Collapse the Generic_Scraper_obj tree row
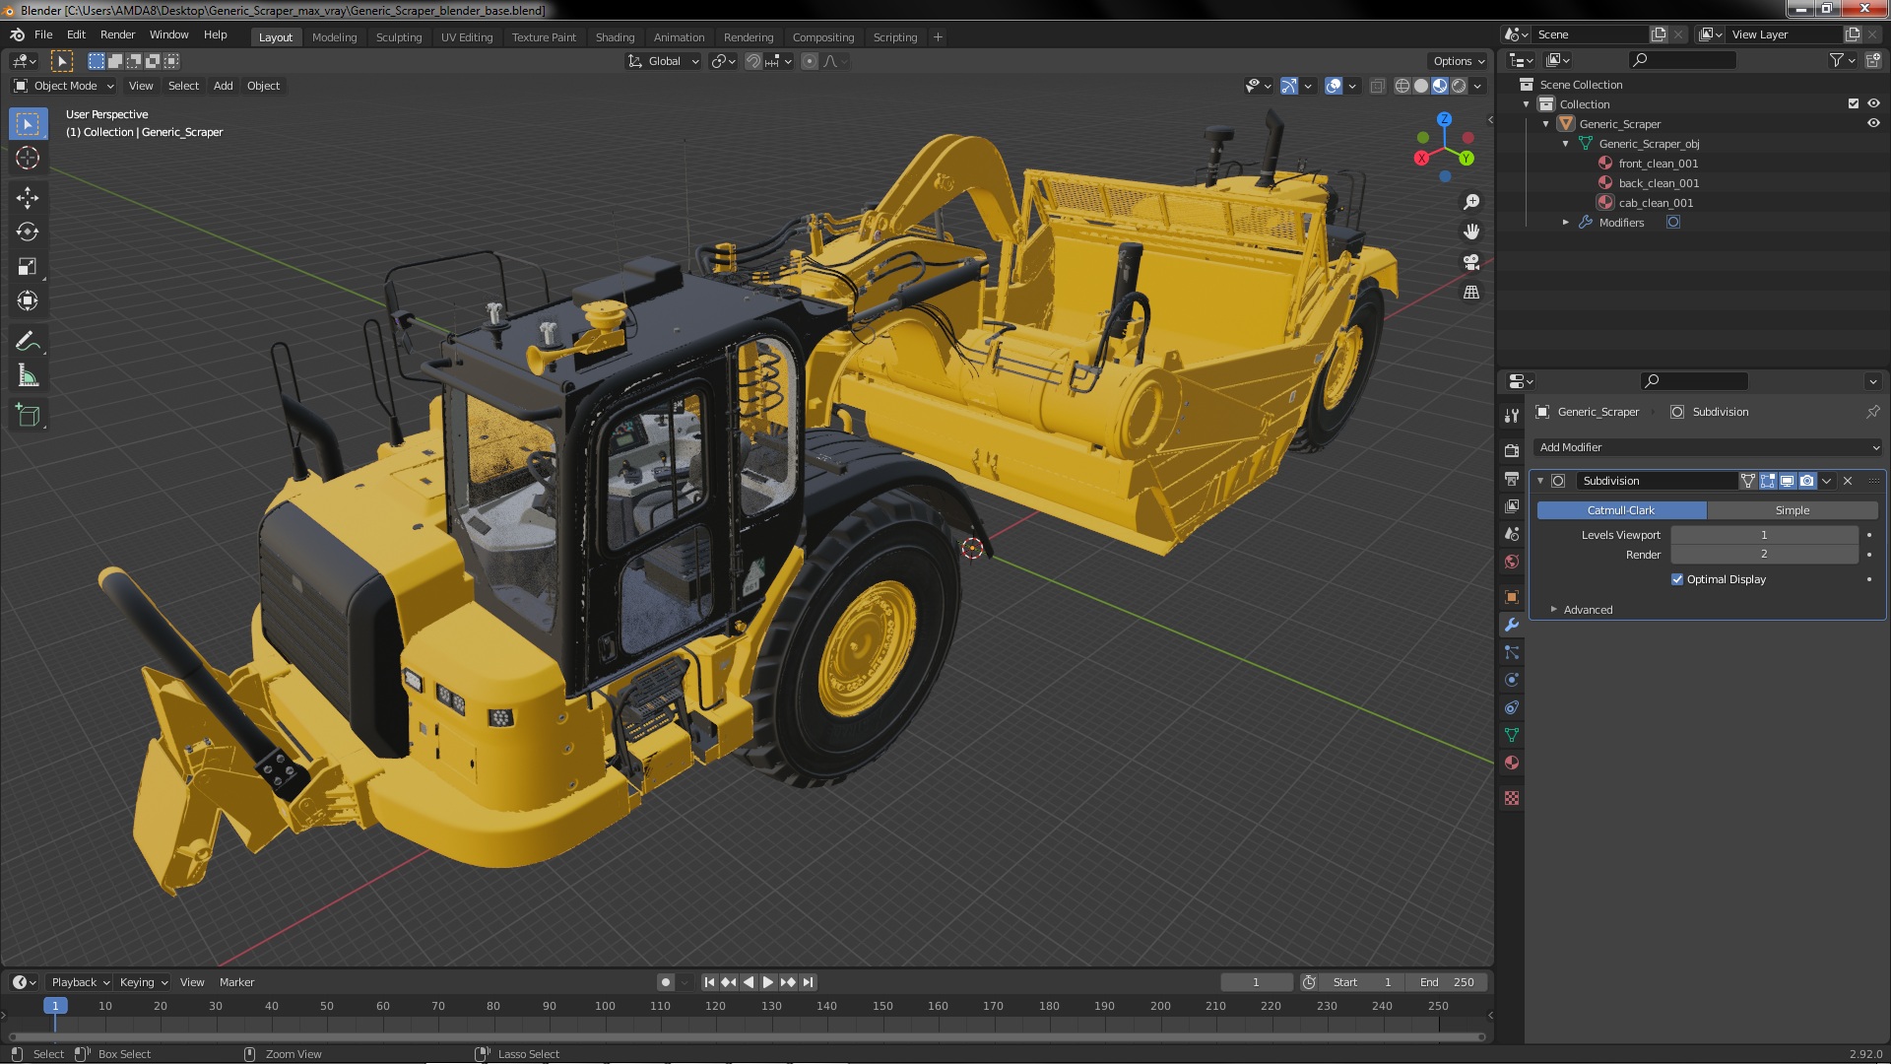This screenshot has width=1891, height=1064. (x=1565, y=144)
